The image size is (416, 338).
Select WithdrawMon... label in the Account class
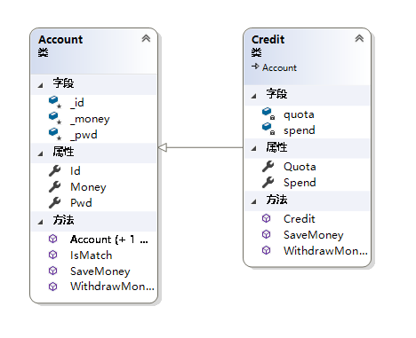[112, 287]
